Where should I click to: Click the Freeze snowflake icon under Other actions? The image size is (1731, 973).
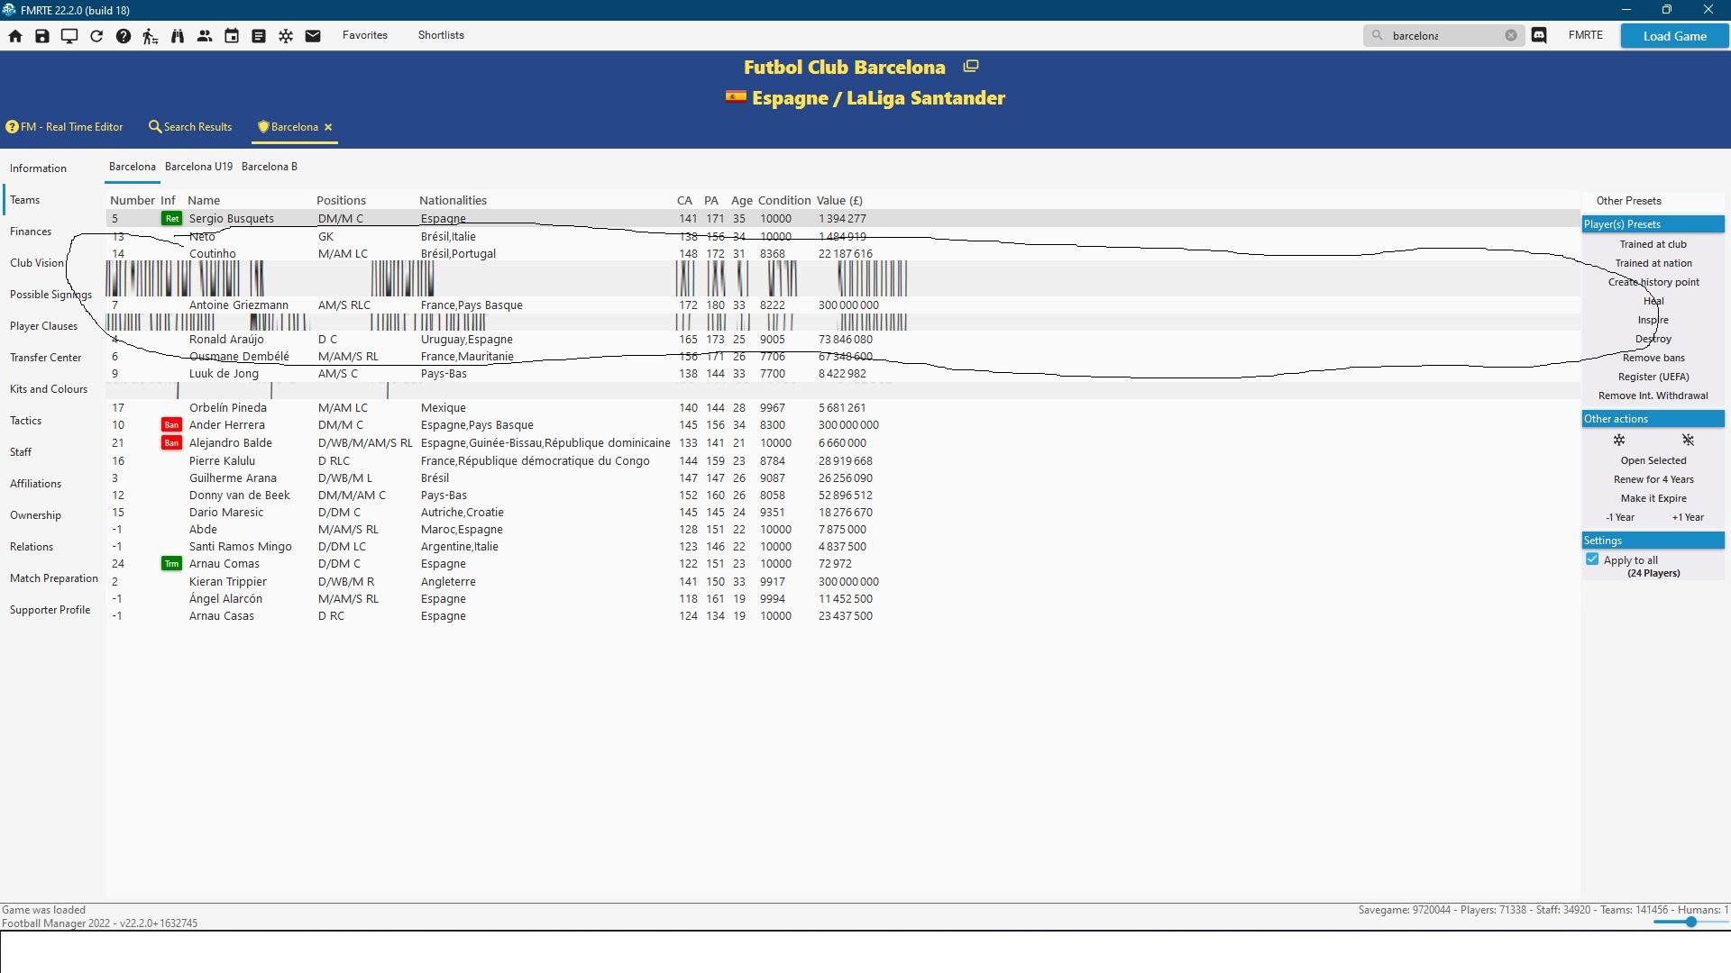click(1619, 440)
